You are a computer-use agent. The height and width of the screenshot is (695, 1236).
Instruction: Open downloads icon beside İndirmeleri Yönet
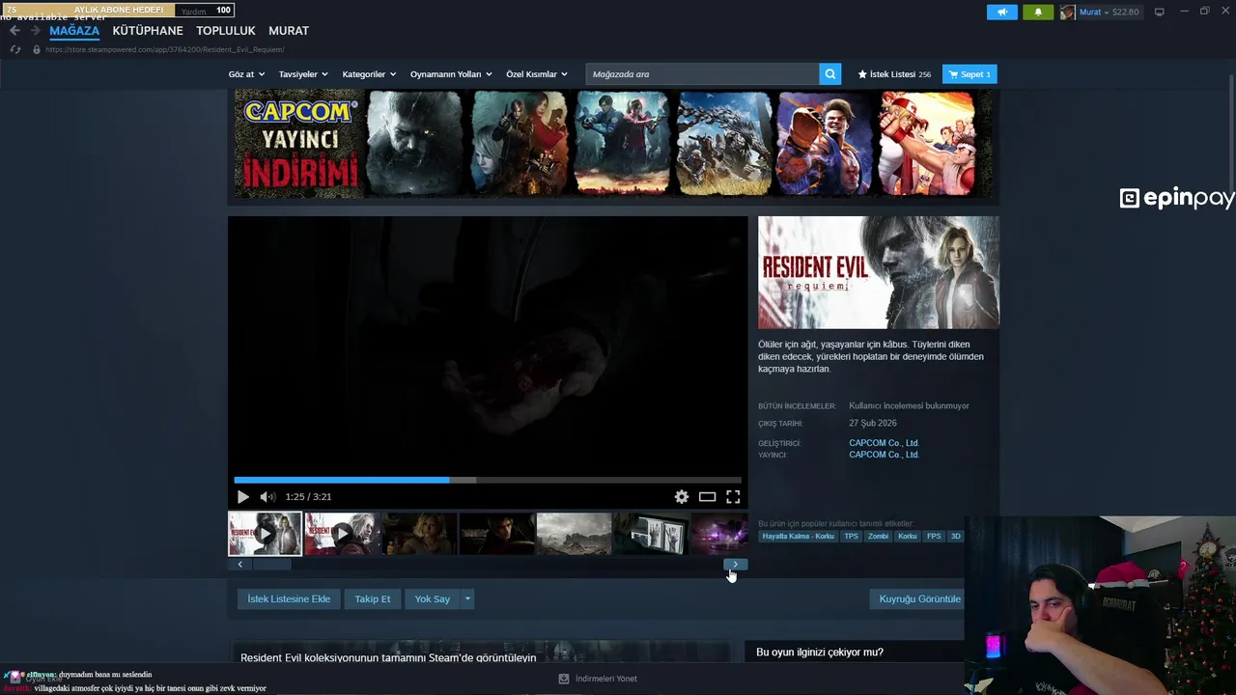click(x=564, y=679)
